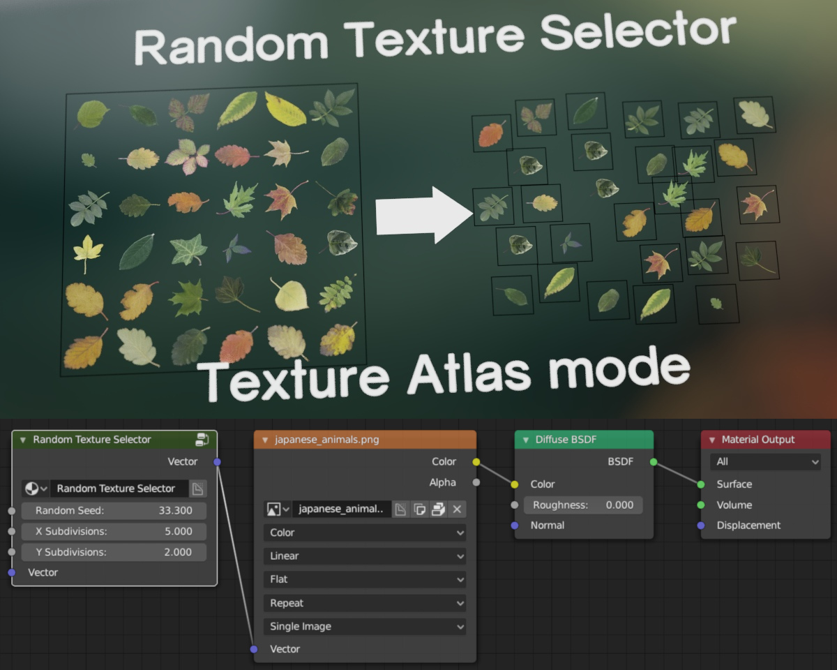Click the Random Texture Selector node tree name field
Image resolution: width=837 pixels, height=670 pixels.
point(119,489)
